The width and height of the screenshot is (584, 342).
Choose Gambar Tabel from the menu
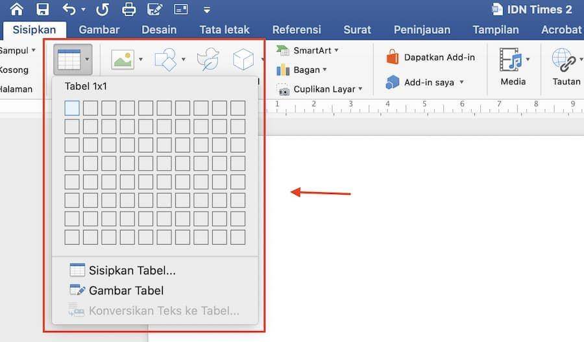[117, 290]
